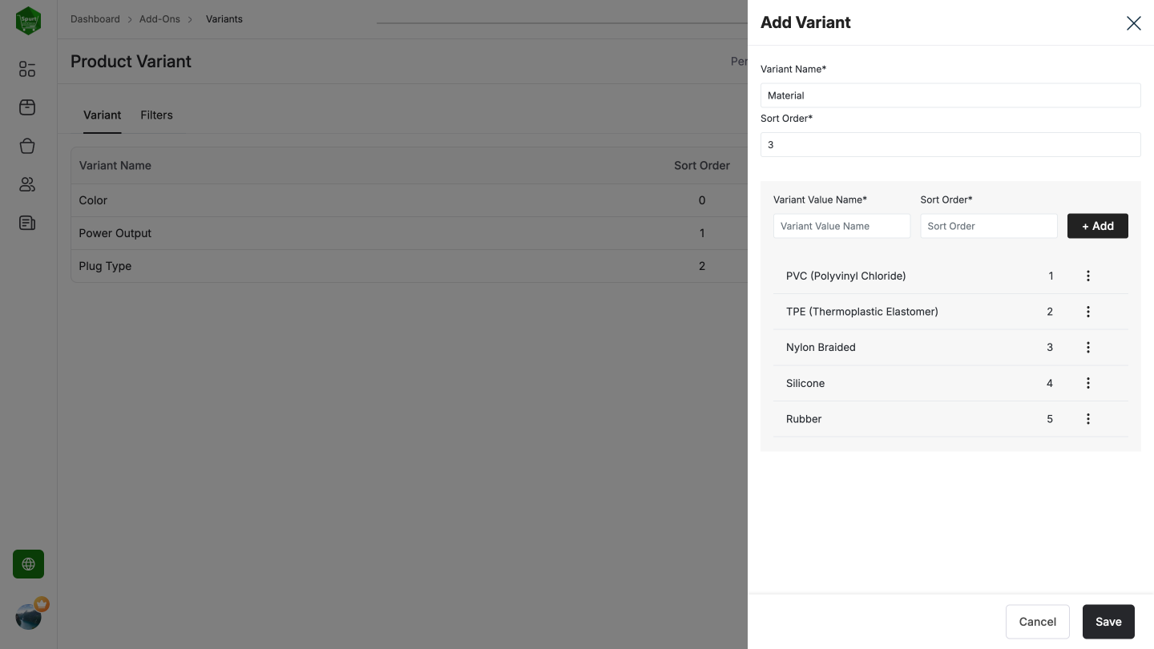Click the Variant Value Name input field
This screenshot has width=1154, height=649.
coord(841,226)
